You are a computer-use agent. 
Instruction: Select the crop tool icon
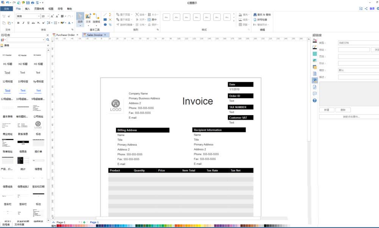(x=110, y=25)
